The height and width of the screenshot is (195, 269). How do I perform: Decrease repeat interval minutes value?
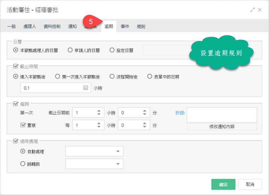coord(145,127)
